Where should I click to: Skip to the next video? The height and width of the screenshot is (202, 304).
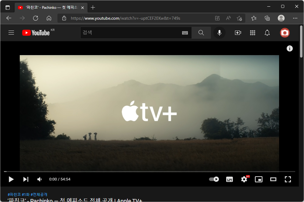tap(26, 179)
